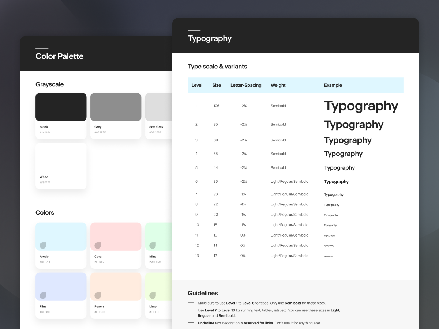Click the Guidelines heading
The image size is (439, 329).
[203, 293]
